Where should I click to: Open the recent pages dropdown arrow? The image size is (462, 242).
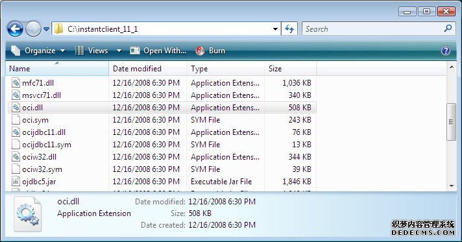(x=46, y=29)
